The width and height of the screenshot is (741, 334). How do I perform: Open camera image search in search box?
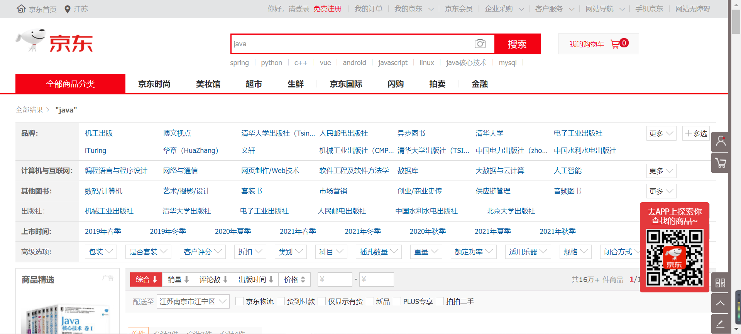click(480, 44)
